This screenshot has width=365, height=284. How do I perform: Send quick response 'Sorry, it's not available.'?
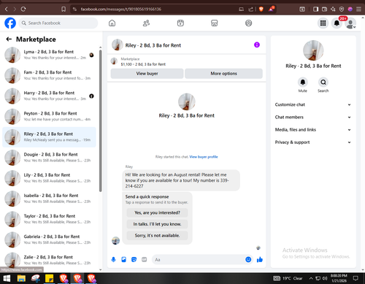[157, 236]
